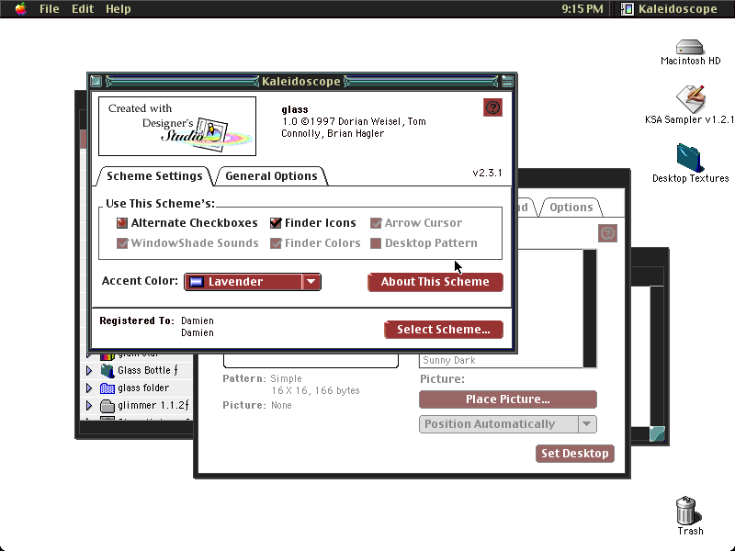Click the Kaleidoscope window collapse box
The height and width of the screenshot is (551, 735).
(x=507, y=82)
